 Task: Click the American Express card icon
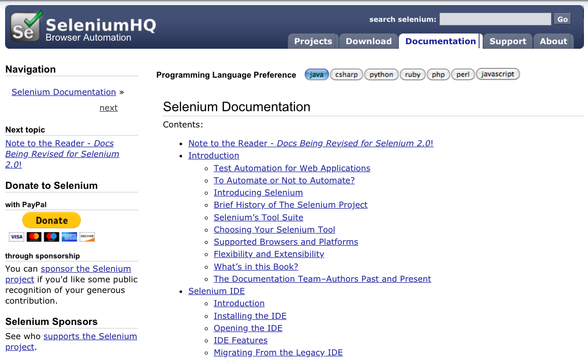pyautogui.click(x=69, y=237)
